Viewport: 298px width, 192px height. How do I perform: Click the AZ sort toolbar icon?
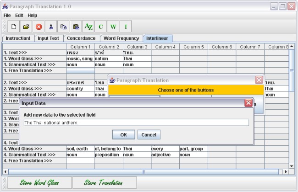coord(88,27)
